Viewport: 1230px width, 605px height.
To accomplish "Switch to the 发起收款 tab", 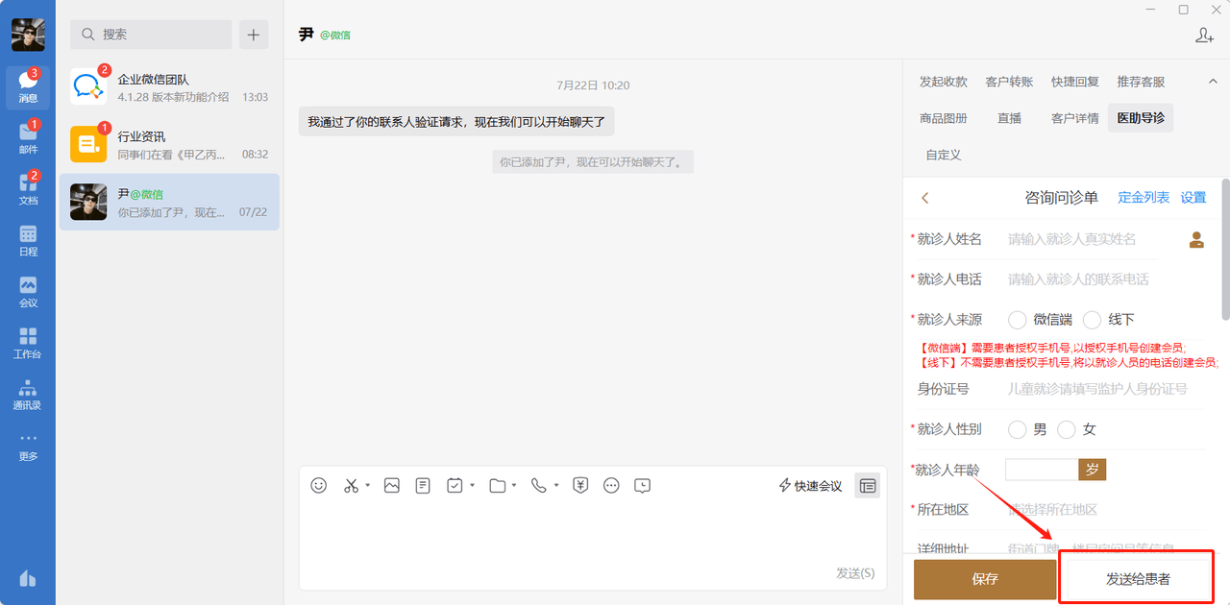I will tap(944, 82).
